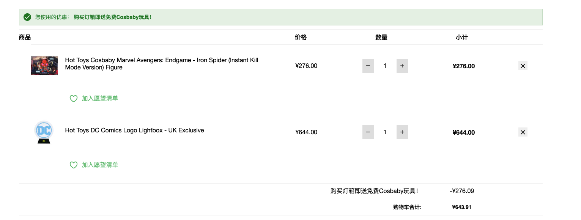Increase quantity of Iron Spider figure
This screenshot has height=220, width=581.
click(x=402, y=66)
